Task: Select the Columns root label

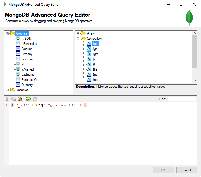Action: coord(22,33)
